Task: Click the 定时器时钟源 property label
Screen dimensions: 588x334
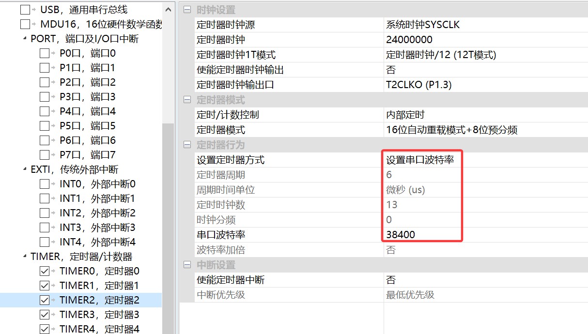Action: click(226, 25)
